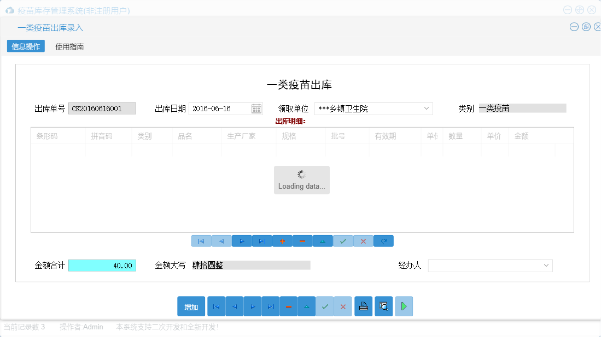607x337 pixels.
Task: Open the 领取单位 dropdown list
Action: (x=427, y=108)
